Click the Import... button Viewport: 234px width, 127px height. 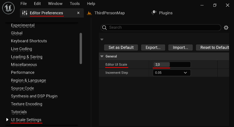pyautogui.click(x=180, y=48)
